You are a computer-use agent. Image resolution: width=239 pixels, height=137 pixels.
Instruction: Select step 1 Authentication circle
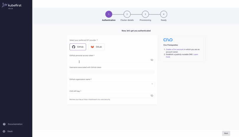click(109, 14)
